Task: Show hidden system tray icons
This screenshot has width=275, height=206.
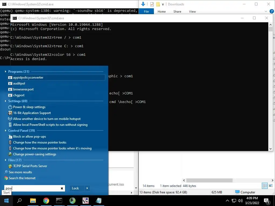Action: tap(227, 201)
